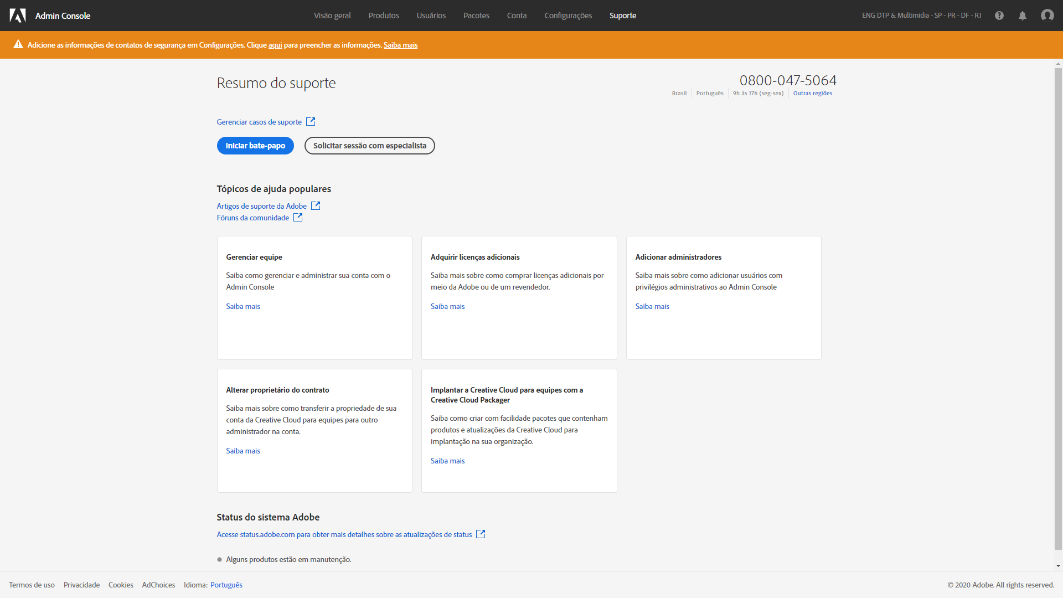This screenshot has height=598, width=1063.
Task: Click the page vertical scrollbar thumb
Action: pos(1058,308)
